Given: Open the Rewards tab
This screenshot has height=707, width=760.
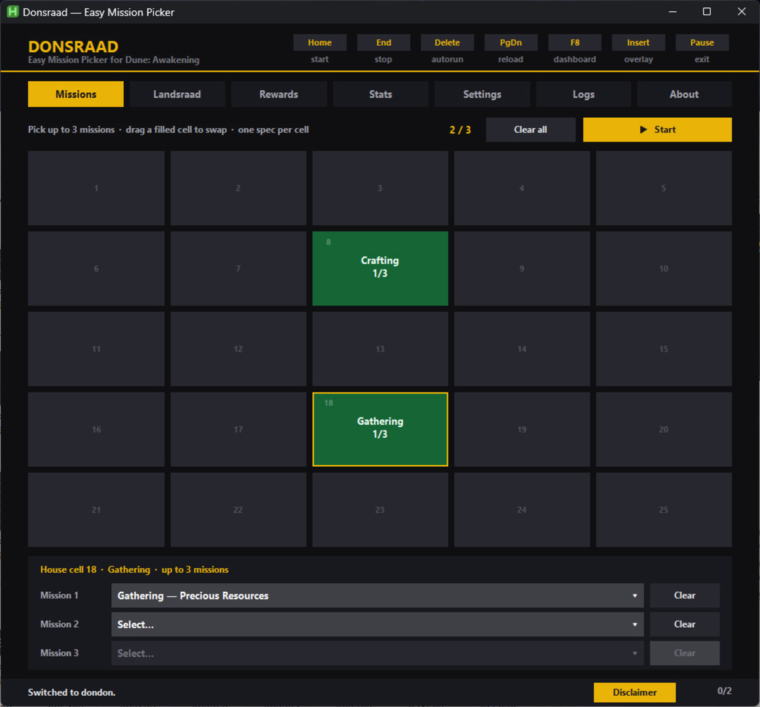Looking at the screenshot, I should pos(279,94).
